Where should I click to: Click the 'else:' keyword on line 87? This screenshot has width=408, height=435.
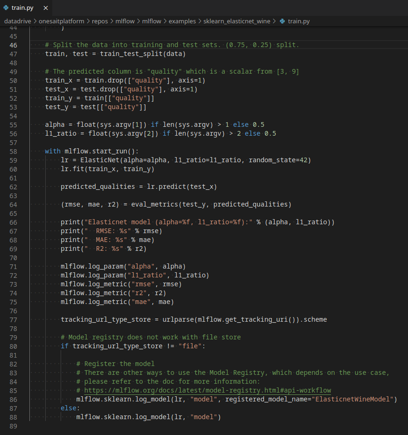(70, 408)
